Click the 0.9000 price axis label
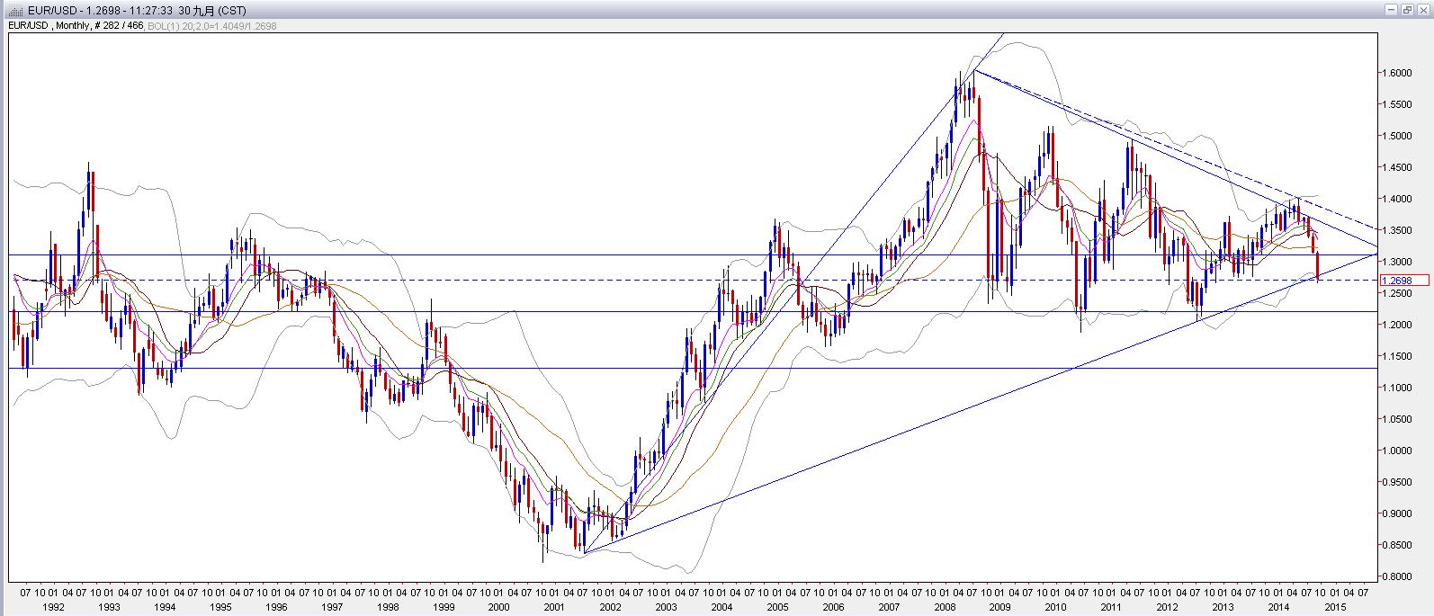 [x=1397, y=514]
